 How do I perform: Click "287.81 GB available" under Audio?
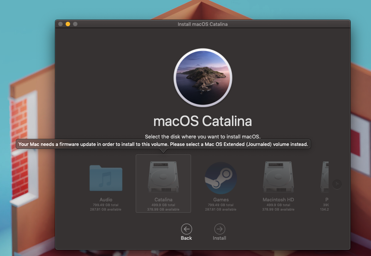click(105, 209)
